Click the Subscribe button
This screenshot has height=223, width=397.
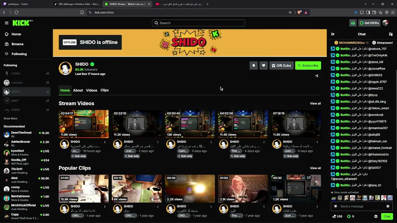[308, 65]
